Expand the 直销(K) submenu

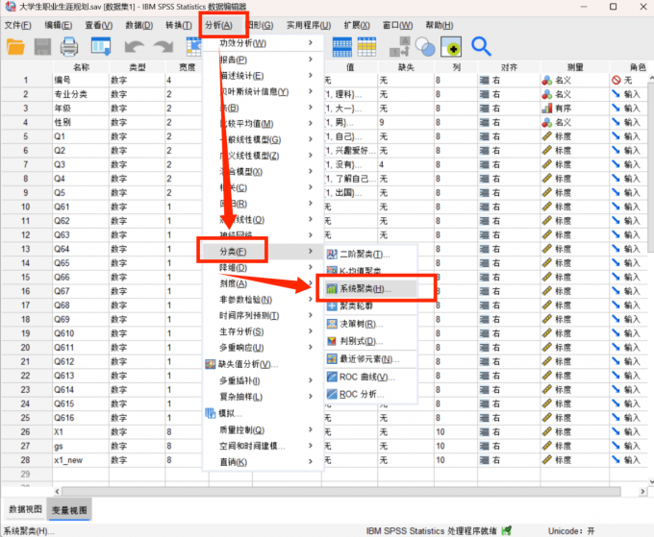click(x=263, y=462)
